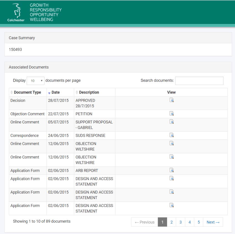Go to page 4 of documents
This screenshot has width=235, height=234.
click(190, 222)
